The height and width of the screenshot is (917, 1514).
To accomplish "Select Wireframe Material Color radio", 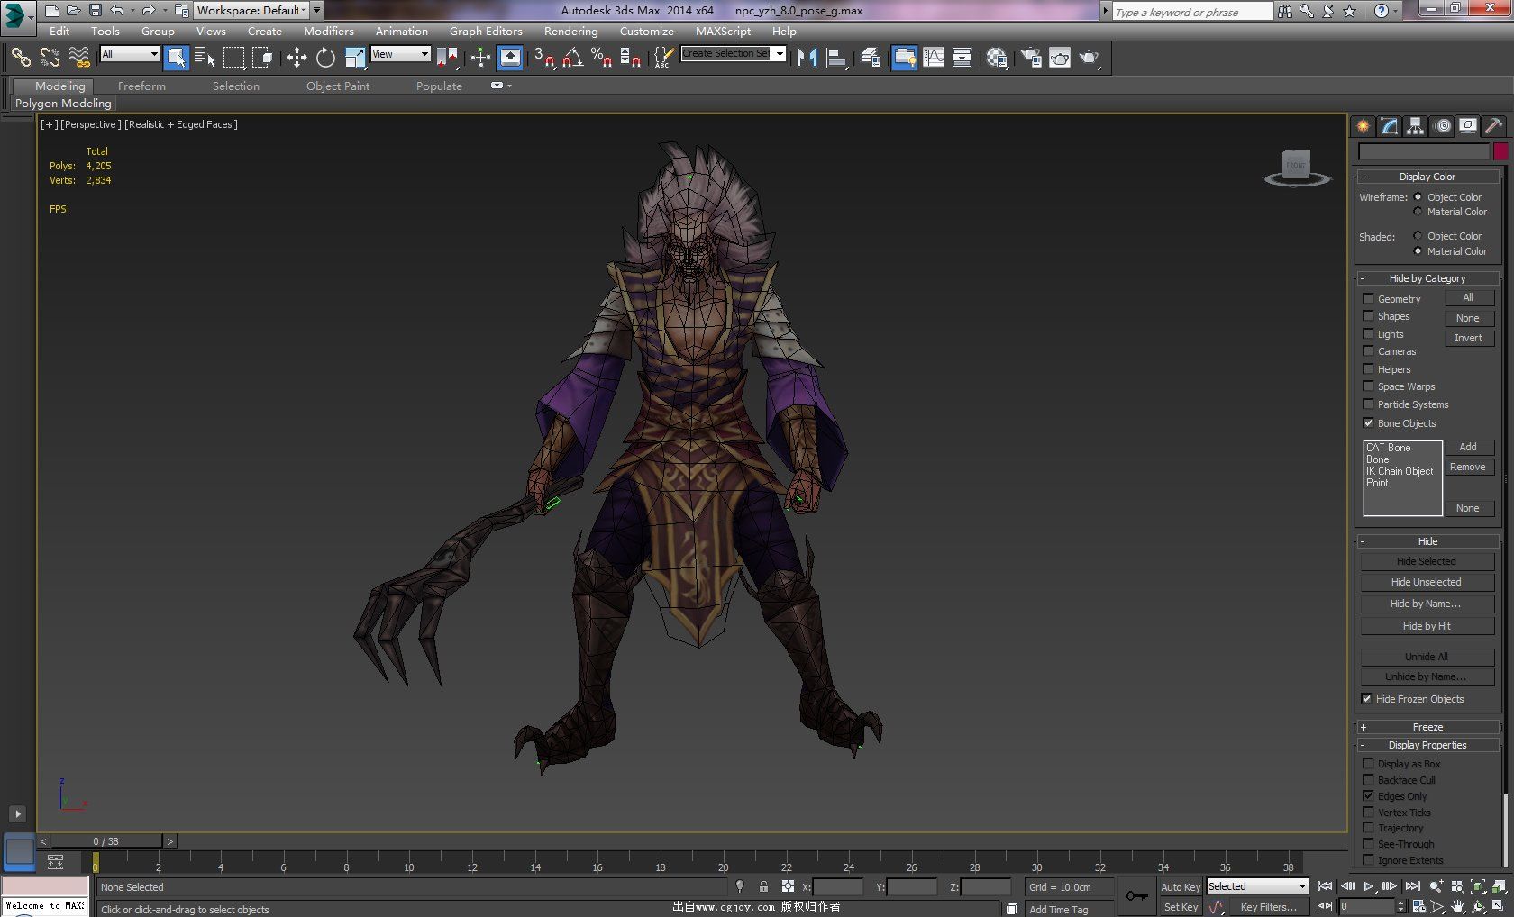I will pos(1418,212).
